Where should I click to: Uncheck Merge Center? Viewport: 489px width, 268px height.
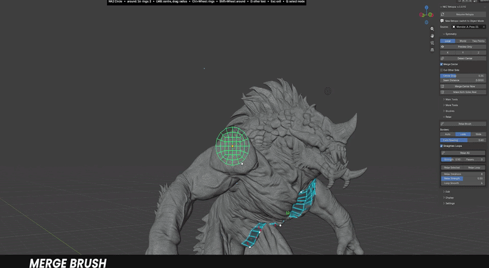click(441, 64)
